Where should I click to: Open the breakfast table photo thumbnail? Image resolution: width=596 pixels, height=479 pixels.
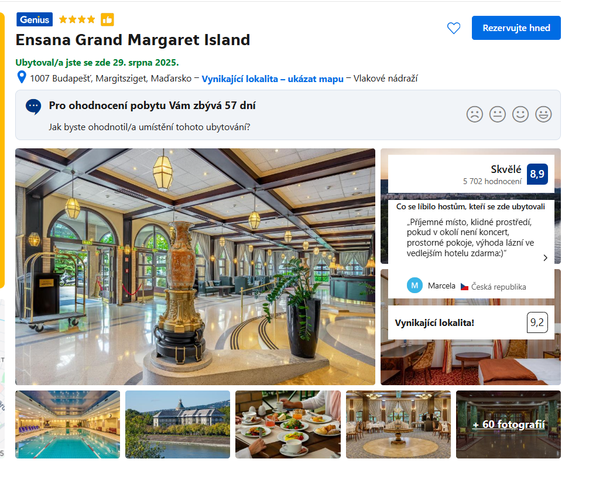coord(287,424)
